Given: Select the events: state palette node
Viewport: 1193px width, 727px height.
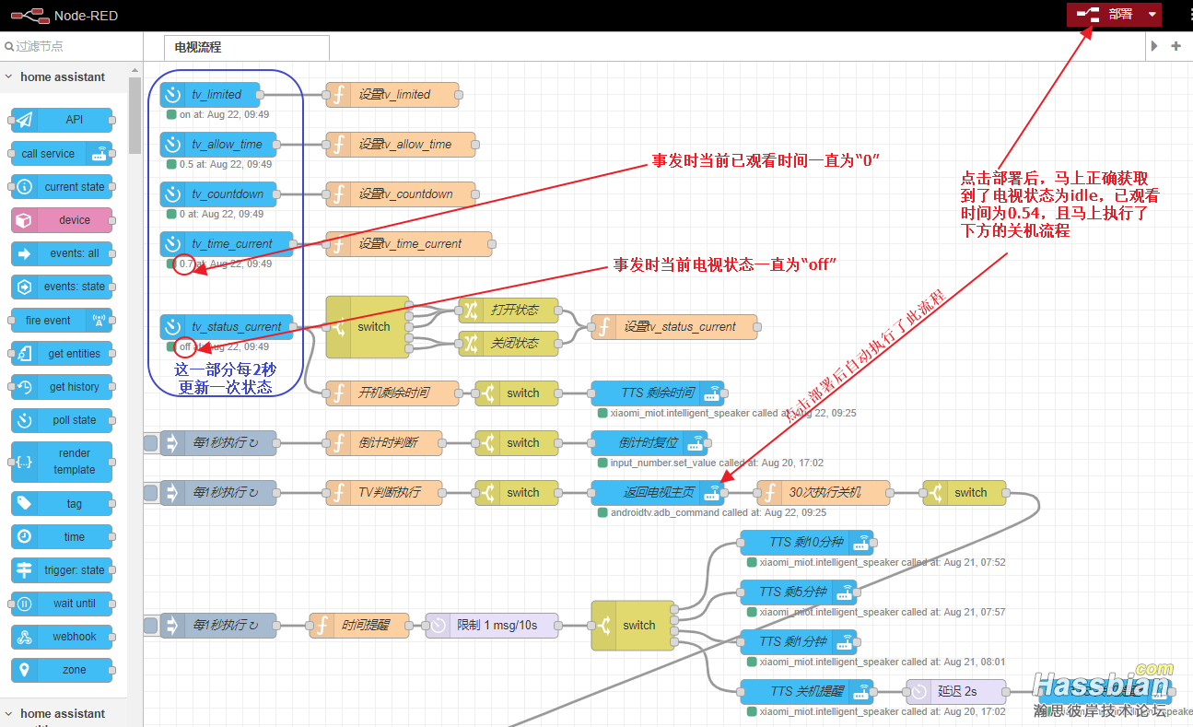Looking at the screenshot, I should (63, 287).
